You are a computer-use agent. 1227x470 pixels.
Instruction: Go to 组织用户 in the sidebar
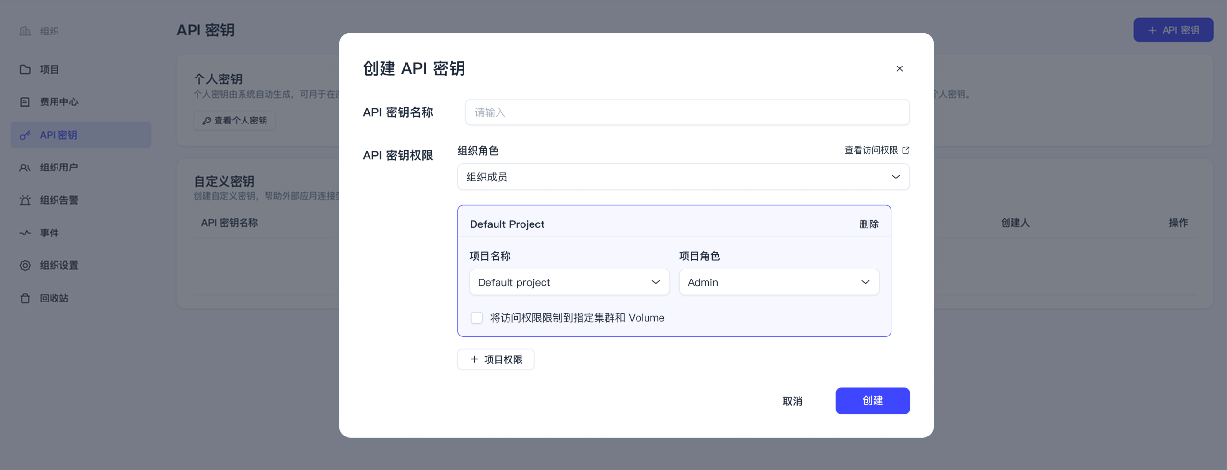pos(58,168)
